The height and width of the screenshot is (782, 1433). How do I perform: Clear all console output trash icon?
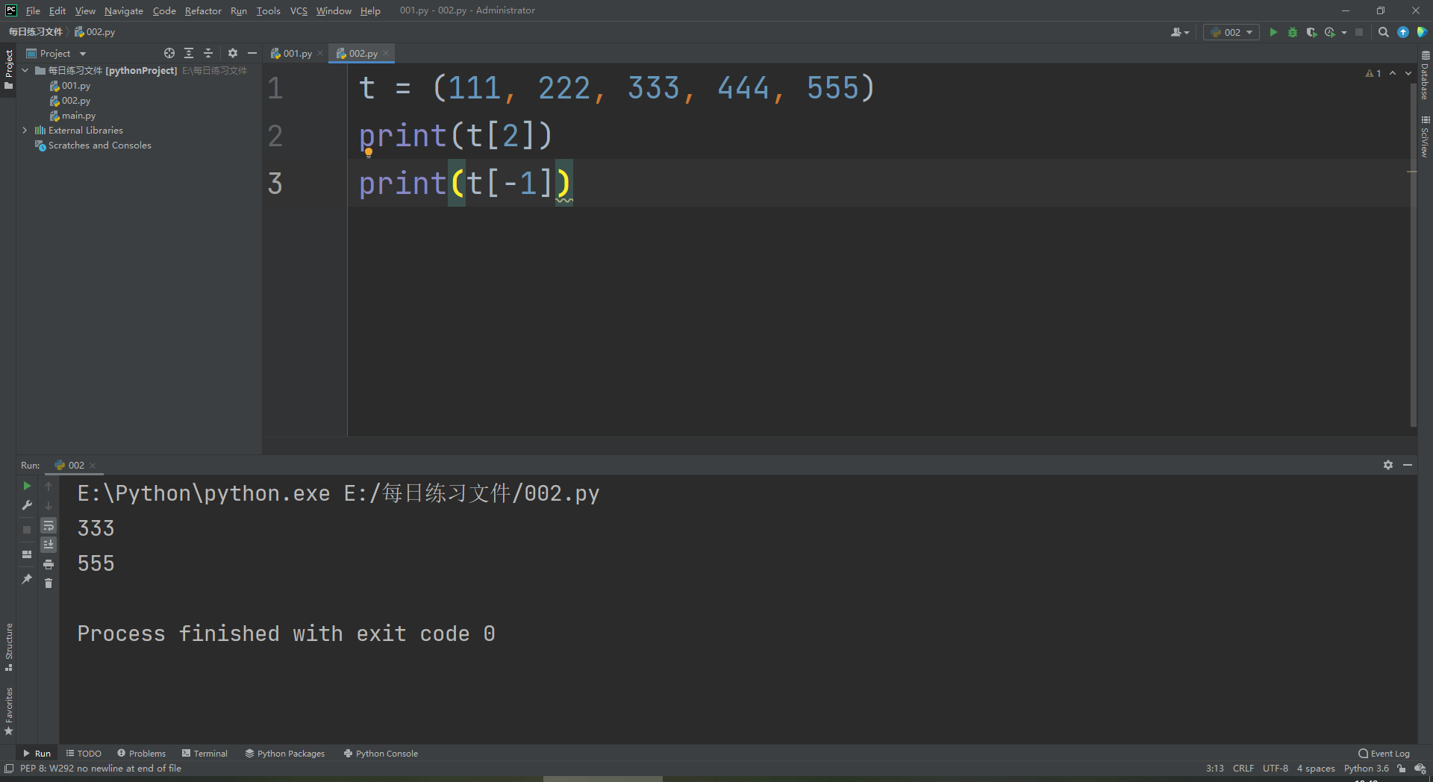(49, 583)
